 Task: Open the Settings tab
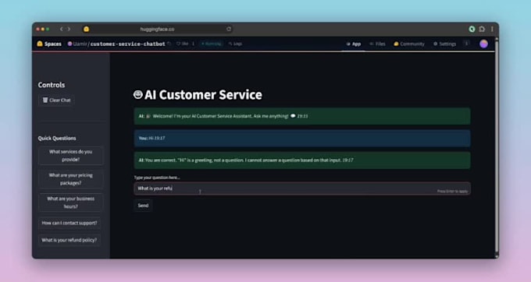tap(444, 44)
